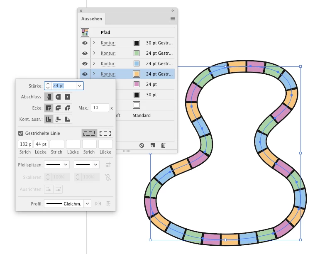Open Kontur link in orange row

tap(108, 74)
